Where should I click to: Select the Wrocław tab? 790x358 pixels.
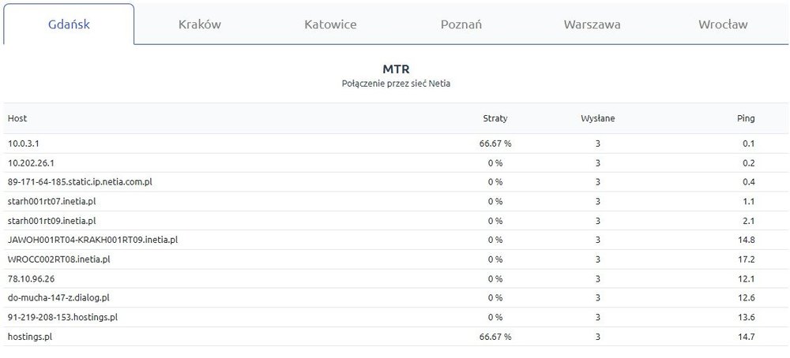pos(723,24)
